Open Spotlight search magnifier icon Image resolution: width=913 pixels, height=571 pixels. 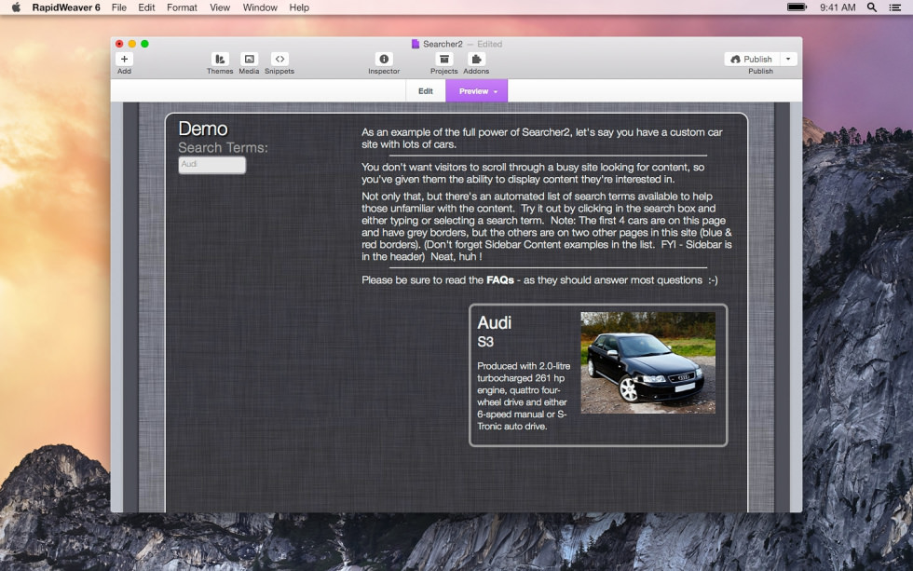point(872,7)
